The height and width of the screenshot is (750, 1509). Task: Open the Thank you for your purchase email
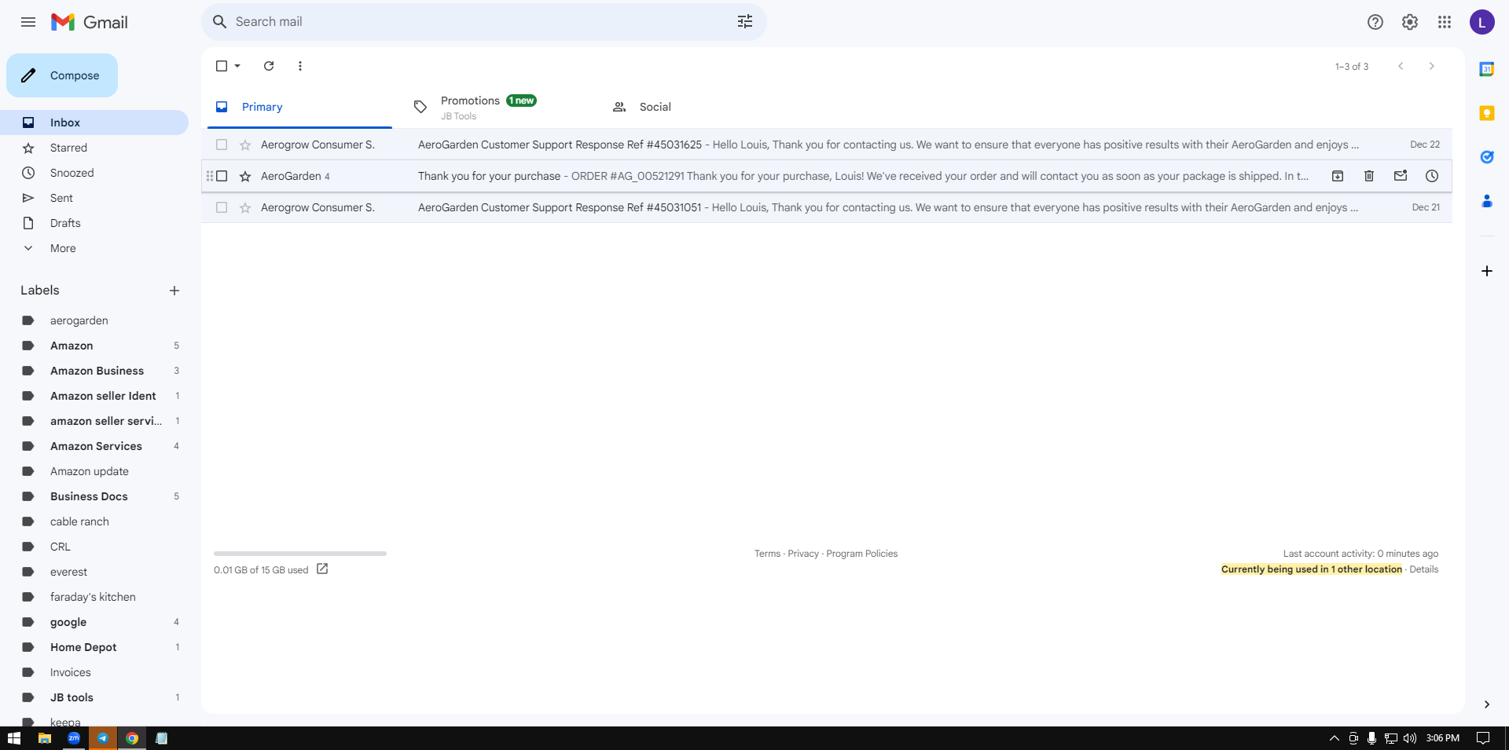tap(827, 176)
